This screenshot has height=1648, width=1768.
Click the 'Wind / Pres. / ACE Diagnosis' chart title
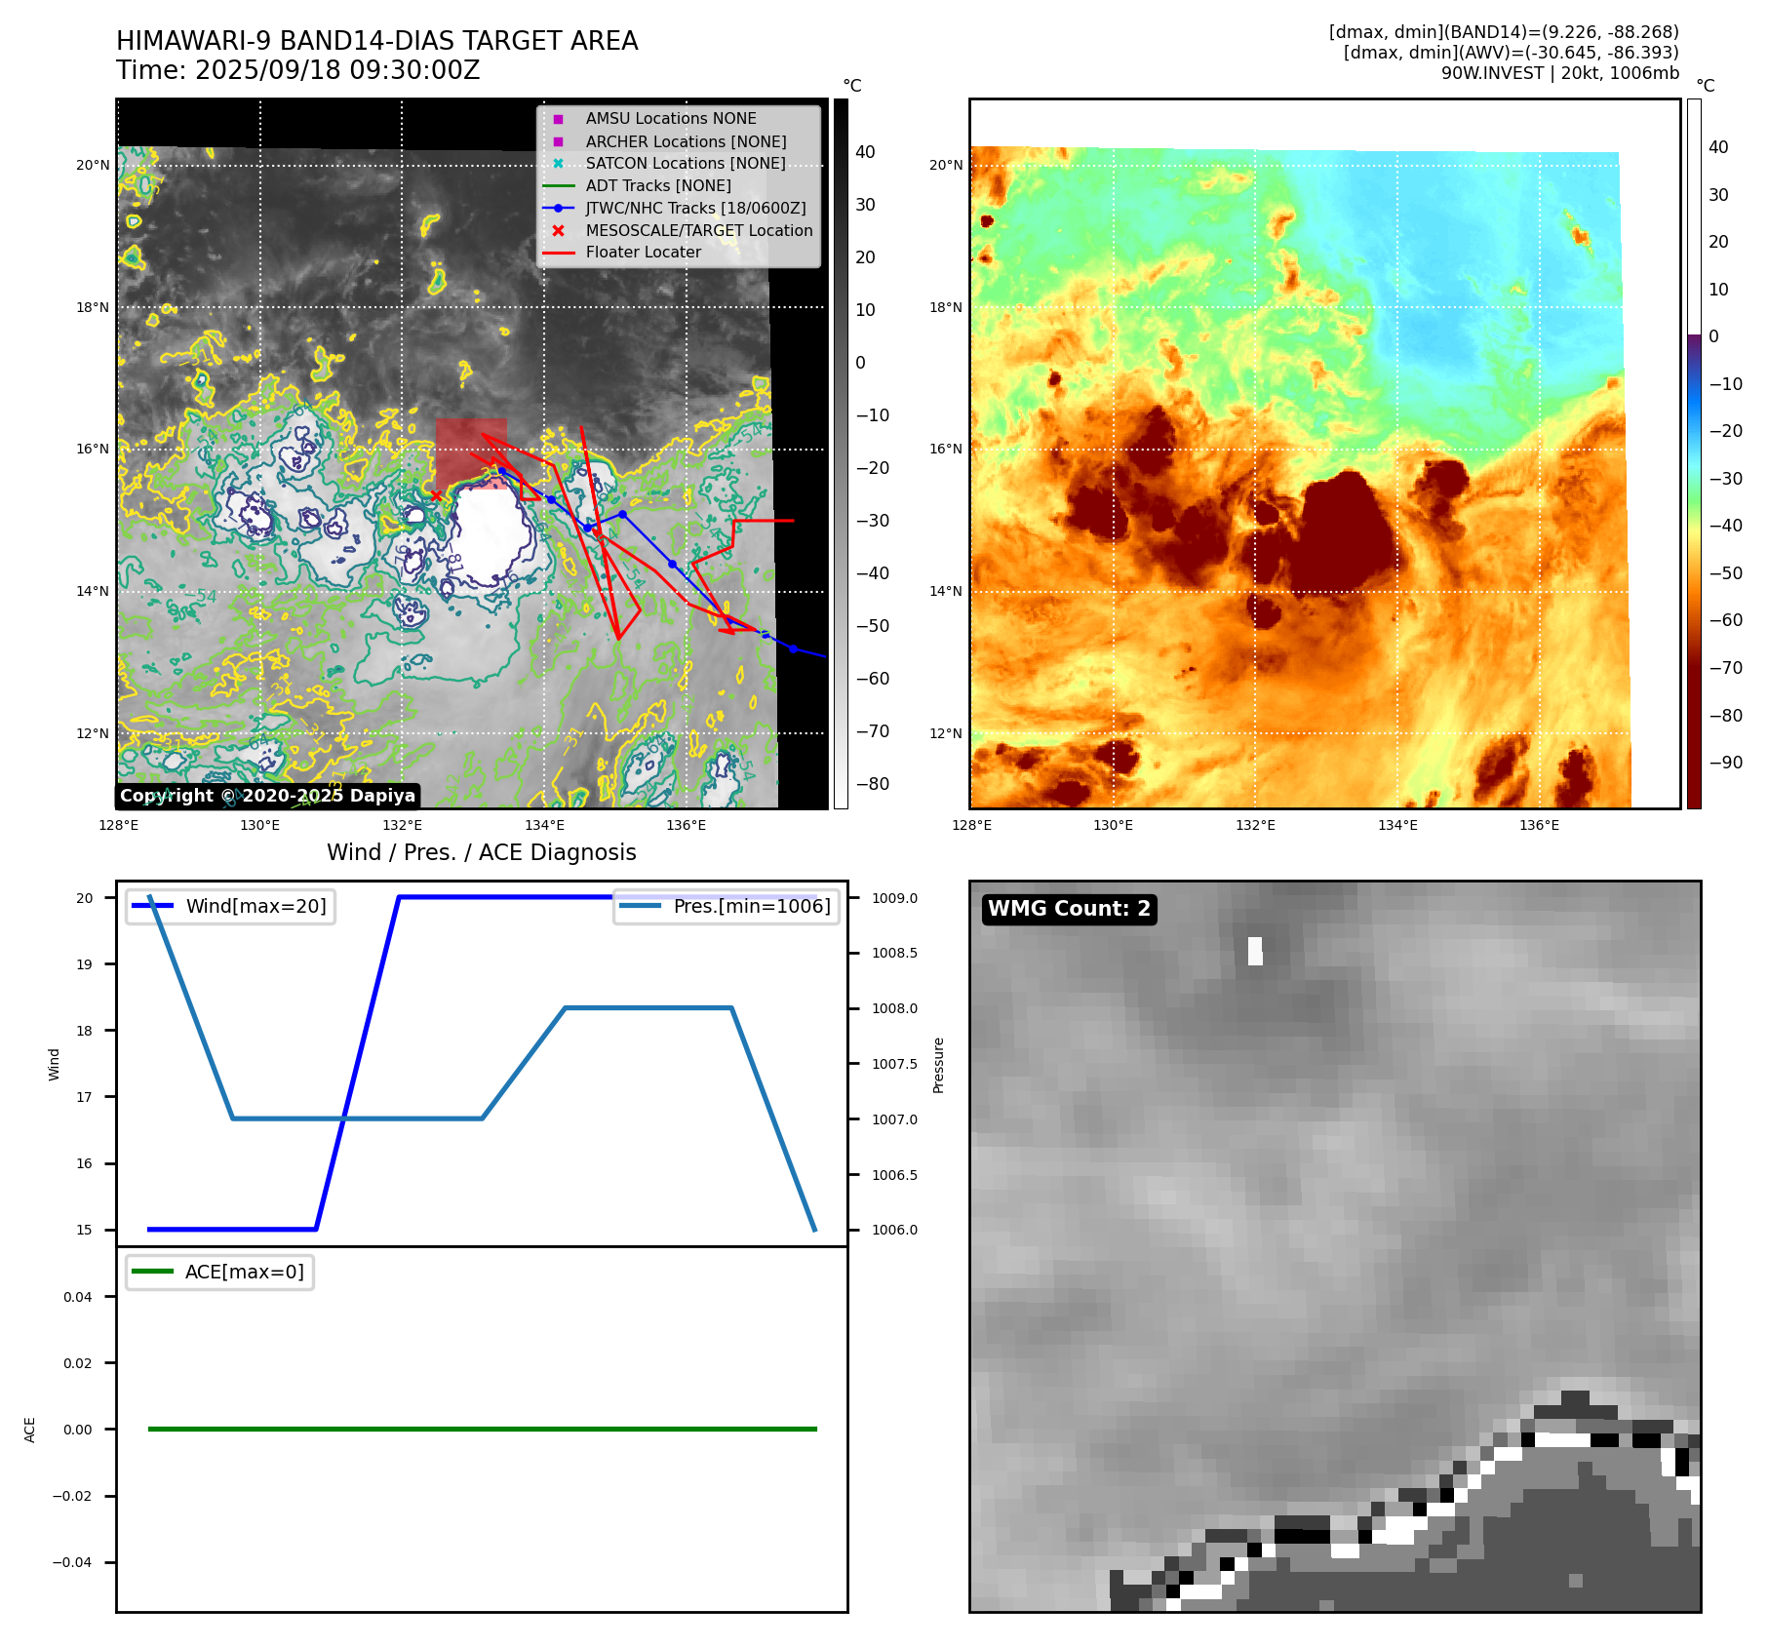(482, 852)
